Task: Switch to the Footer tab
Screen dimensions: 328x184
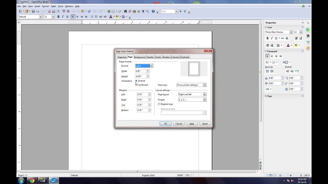Action: [x=158, y=57]
